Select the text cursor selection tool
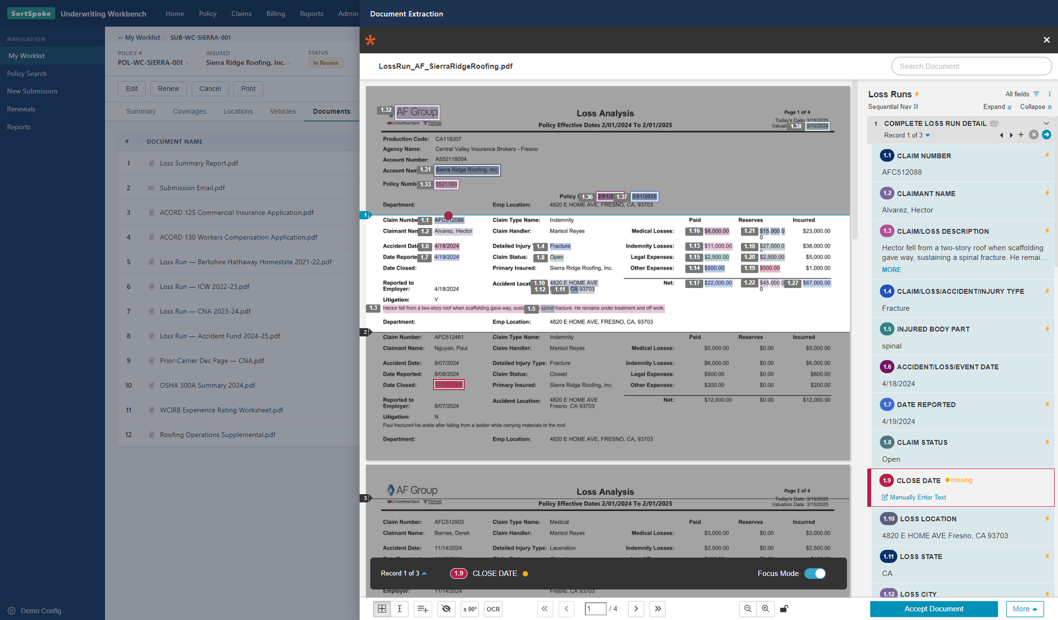Screen dimensions: 1058x620 pyautogui.click(x=400, y=609)
